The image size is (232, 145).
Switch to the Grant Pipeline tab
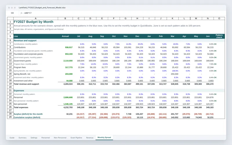76,137
